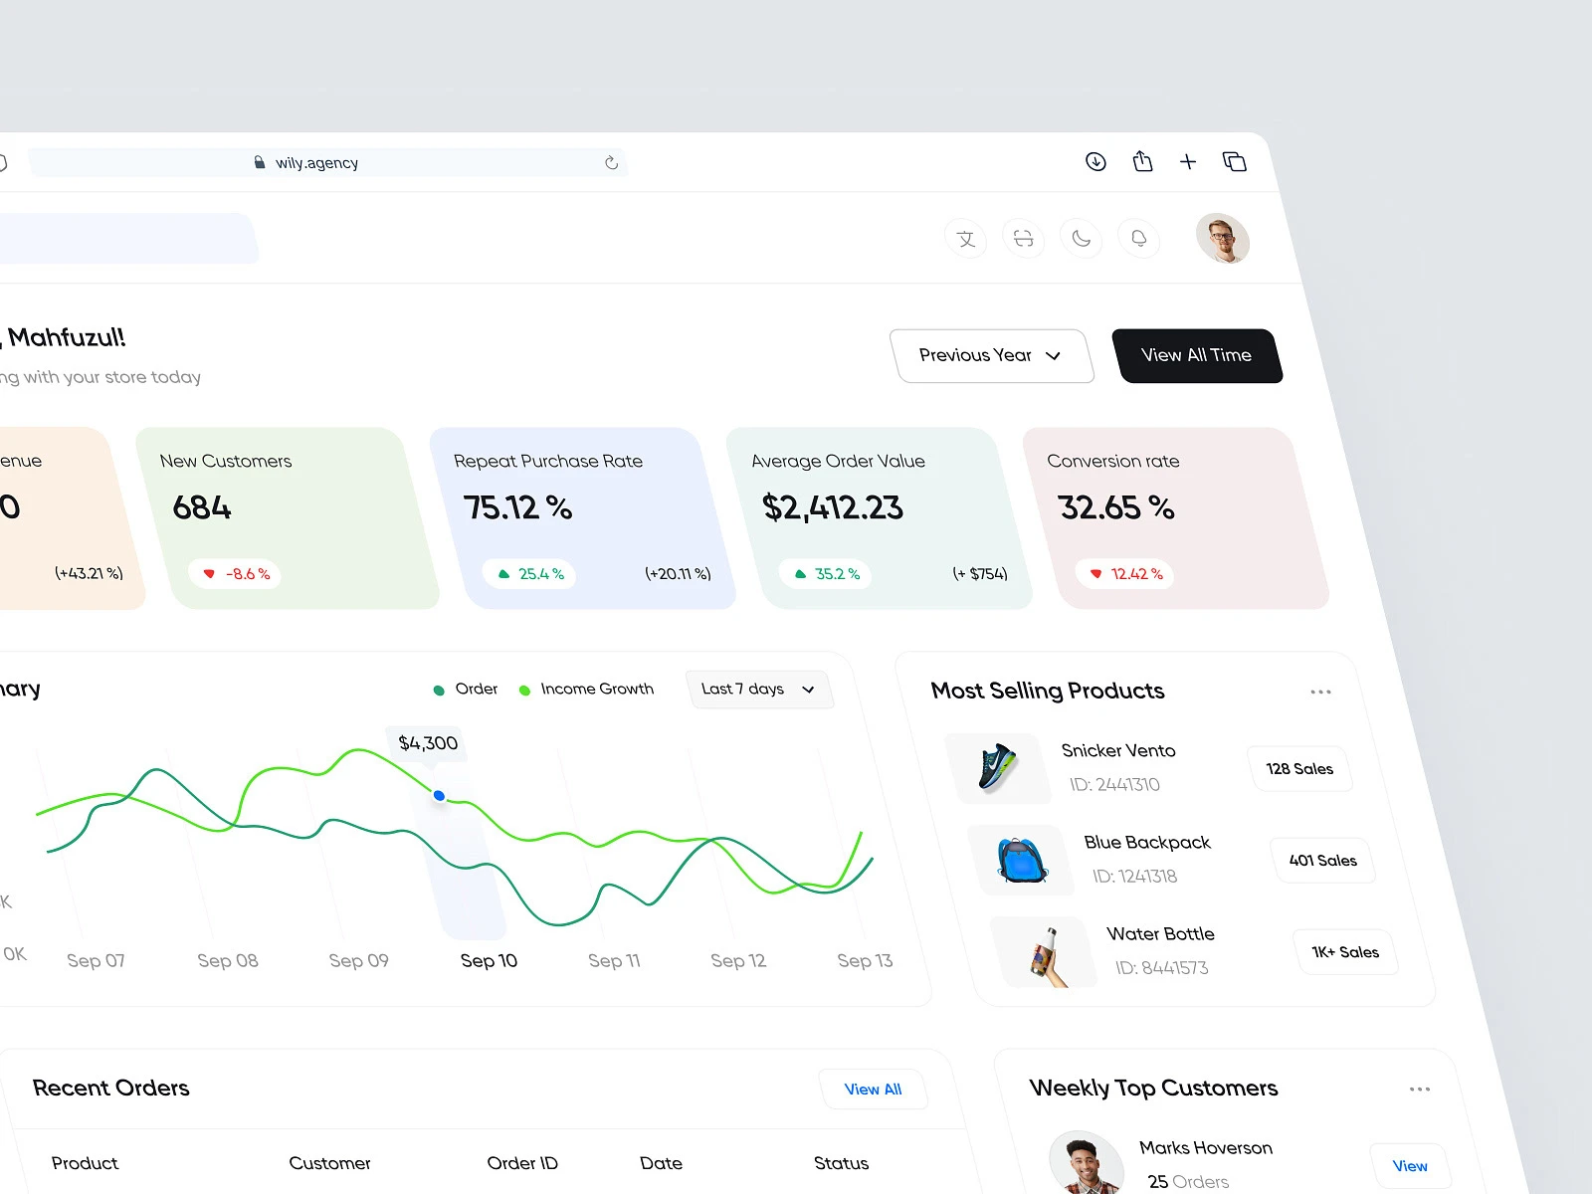Click the 128 Sales badge

[1299, 769]
